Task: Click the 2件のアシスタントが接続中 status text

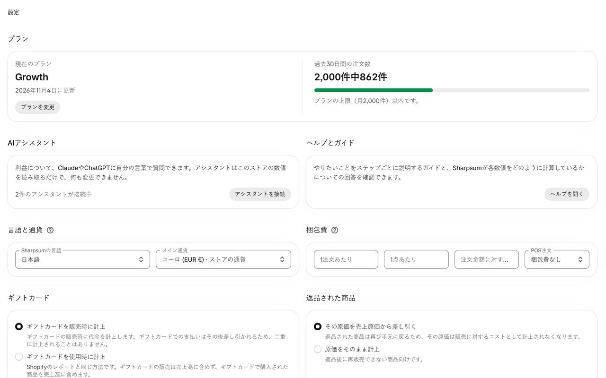Action: tap(53, 194)
